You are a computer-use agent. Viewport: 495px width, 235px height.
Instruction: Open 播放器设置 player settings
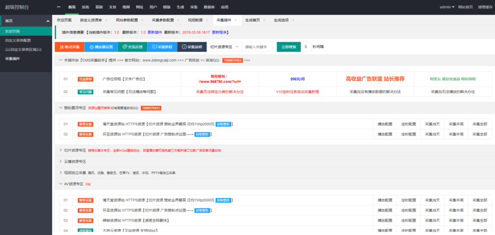pos(100,47)
